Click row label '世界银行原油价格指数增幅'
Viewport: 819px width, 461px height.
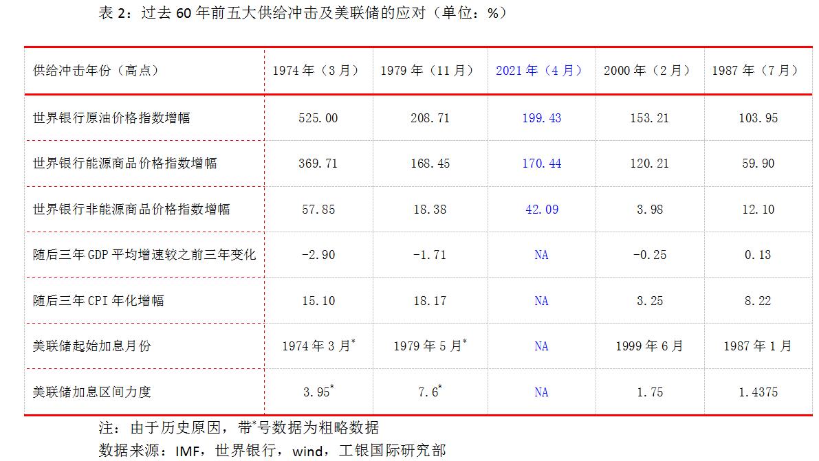(111, 118)
